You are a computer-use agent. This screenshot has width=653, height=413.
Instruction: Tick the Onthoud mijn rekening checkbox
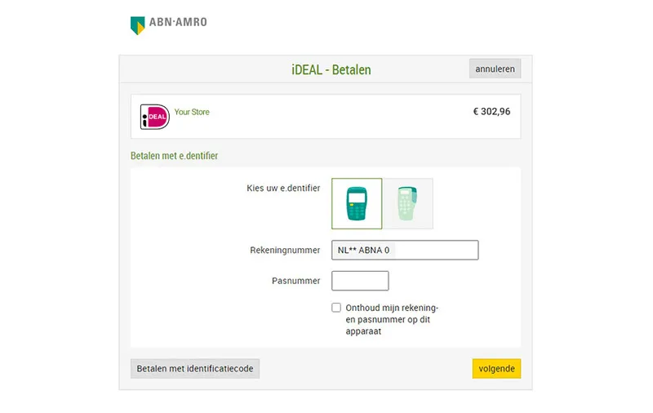(336, 308)
